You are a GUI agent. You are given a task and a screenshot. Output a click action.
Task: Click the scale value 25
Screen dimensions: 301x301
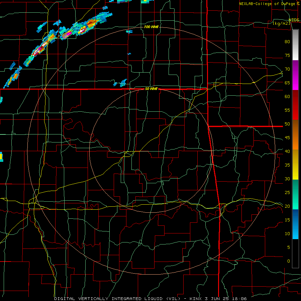tap(287, 193)
